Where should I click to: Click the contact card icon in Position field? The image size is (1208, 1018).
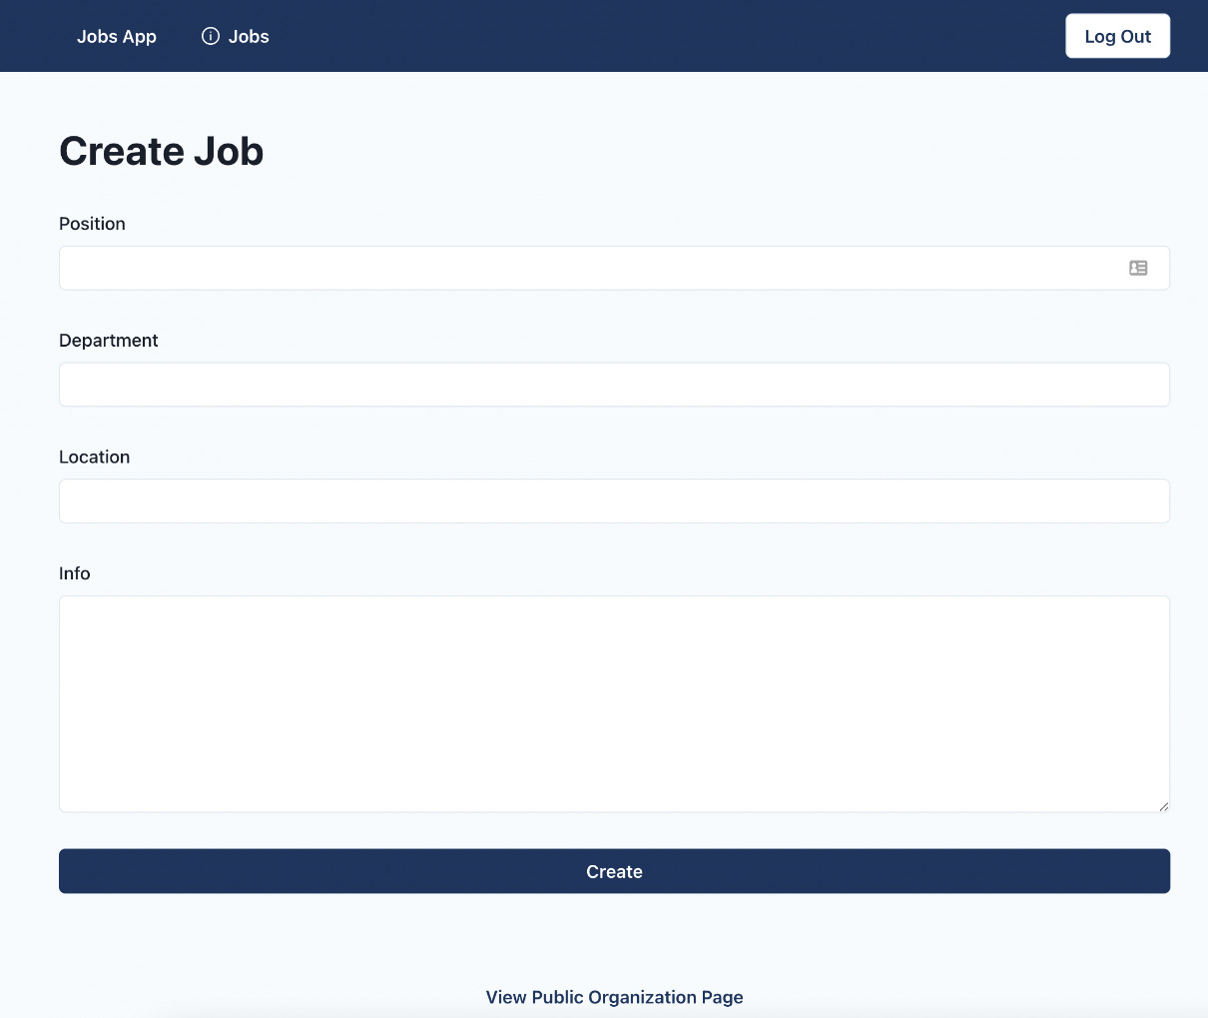pyautogui.click(x=1138, y=268)
